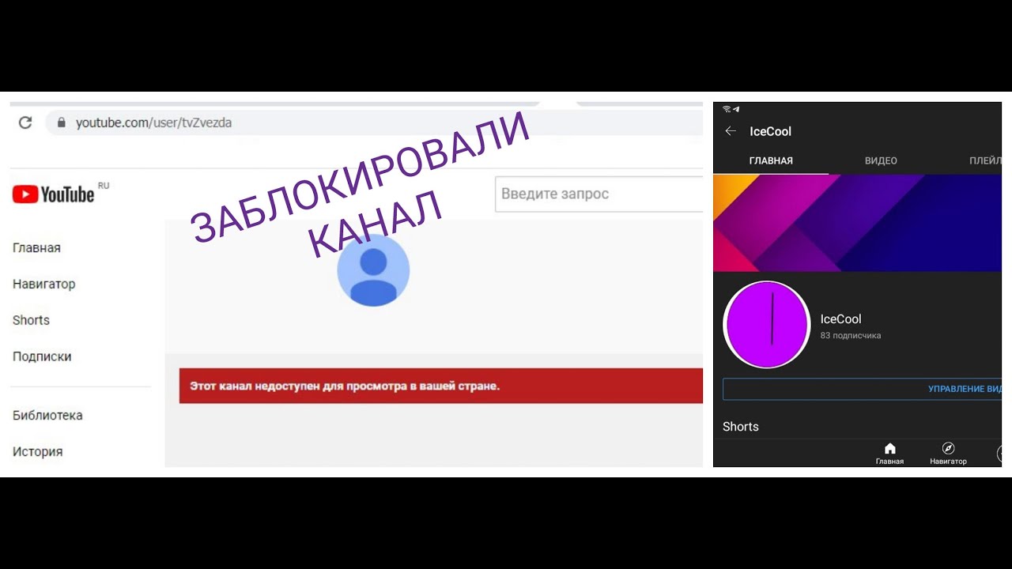Open the IceCool purple profile picture

pyautogui.click(x=767, y=325)
